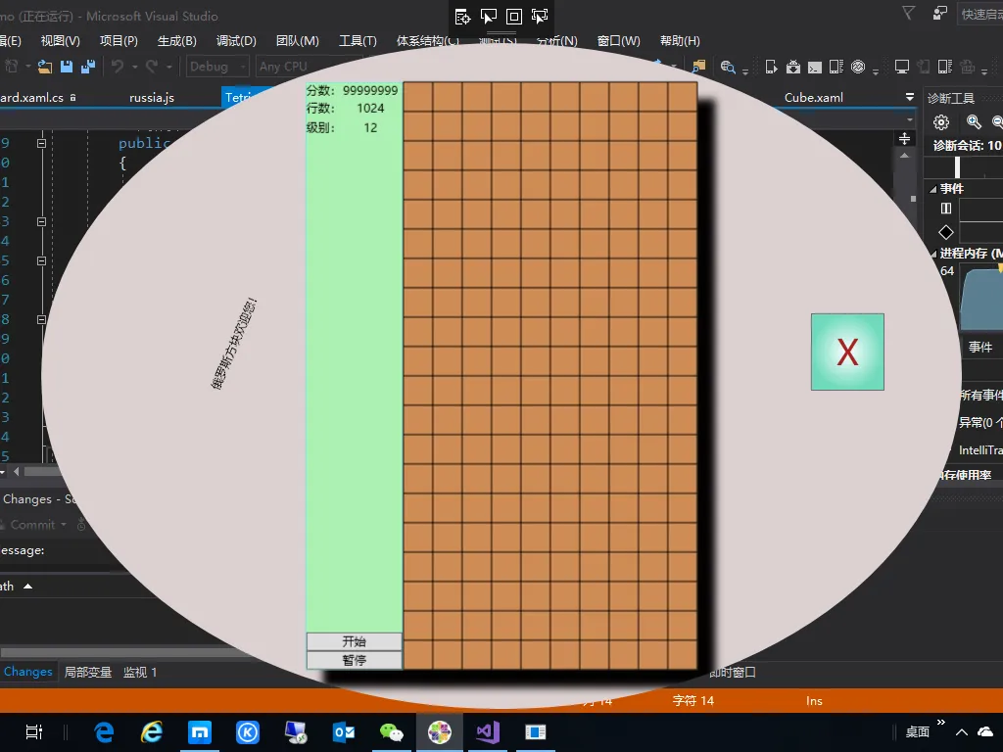Viewport: 1003px width, 752px height.
Task: Click the monitor icon in the toolbar
Action: (x=902, y=67)
